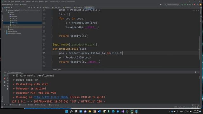Click the Down the stack trace arrow
The width and height of the screenshot is (203, 114).
8,78
